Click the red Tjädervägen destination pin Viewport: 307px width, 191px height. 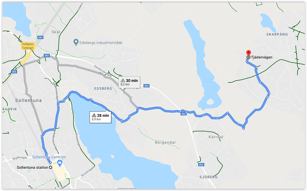tap(248, 53)
